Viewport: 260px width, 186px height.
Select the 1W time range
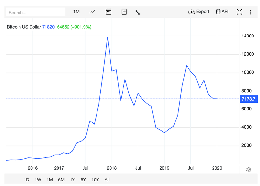click(x=38, y=179)
